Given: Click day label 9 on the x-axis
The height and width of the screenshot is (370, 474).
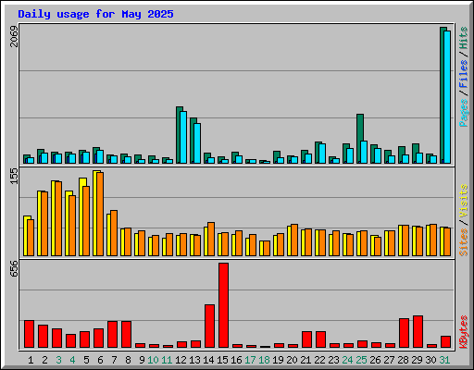Looking at the screenshot, I should pyautogui.click(x=142, y=360).
